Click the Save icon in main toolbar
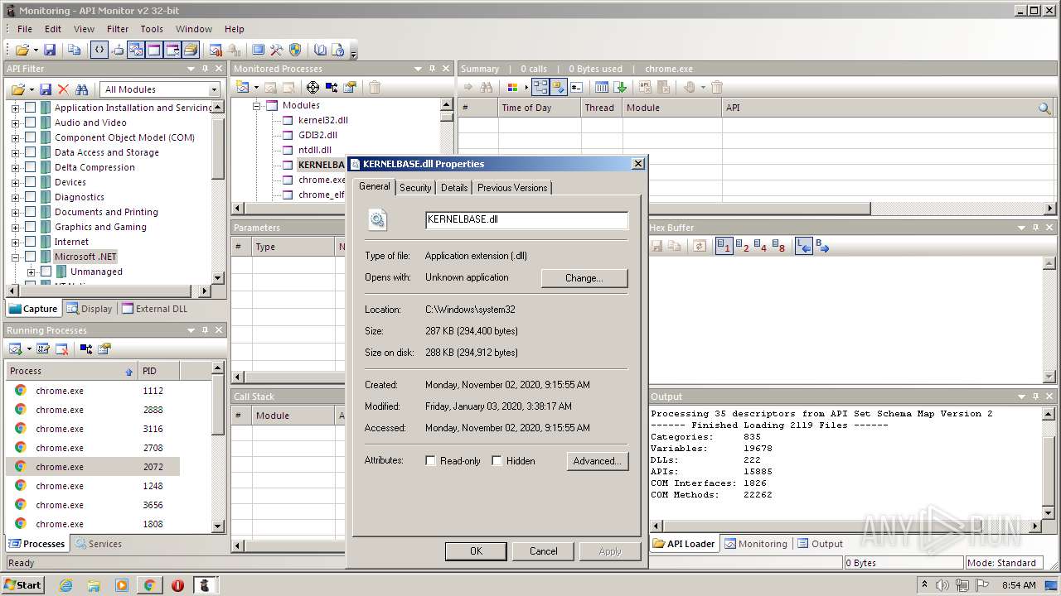The width and height of the screenshot is (1061, 596). click(x=50, y=50)
